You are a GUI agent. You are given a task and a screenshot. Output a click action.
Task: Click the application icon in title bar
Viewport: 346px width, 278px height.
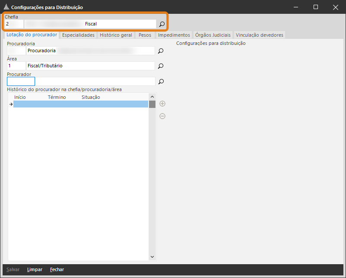coord(6,7)
